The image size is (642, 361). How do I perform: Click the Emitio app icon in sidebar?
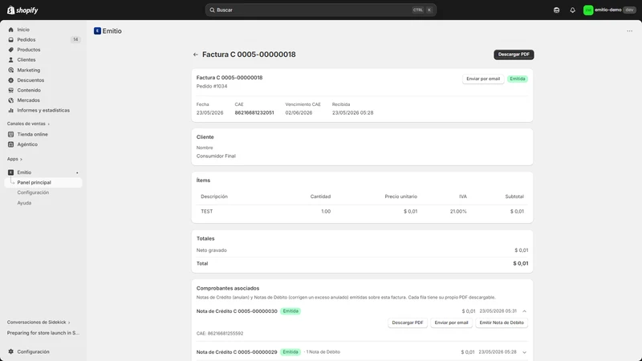point(11,172)
